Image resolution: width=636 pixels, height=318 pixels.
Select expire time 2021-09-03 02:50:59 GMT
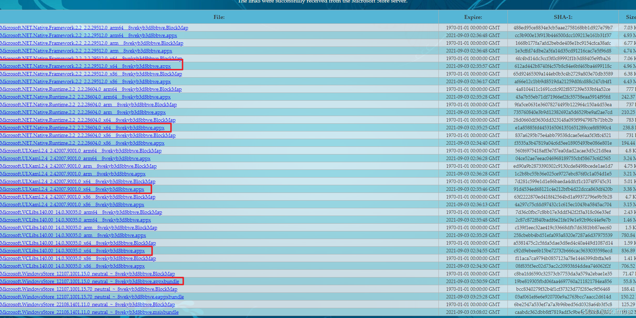click(x=473, y=281)
